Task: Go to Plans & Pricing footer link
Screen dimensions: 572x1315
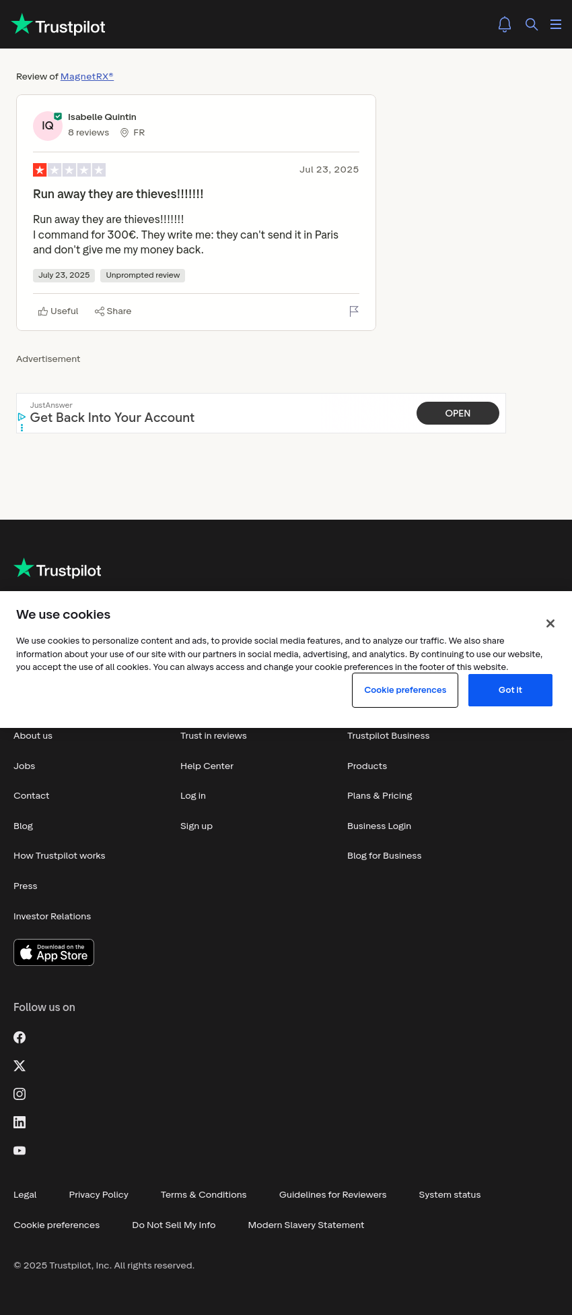Action: point(380,796)
